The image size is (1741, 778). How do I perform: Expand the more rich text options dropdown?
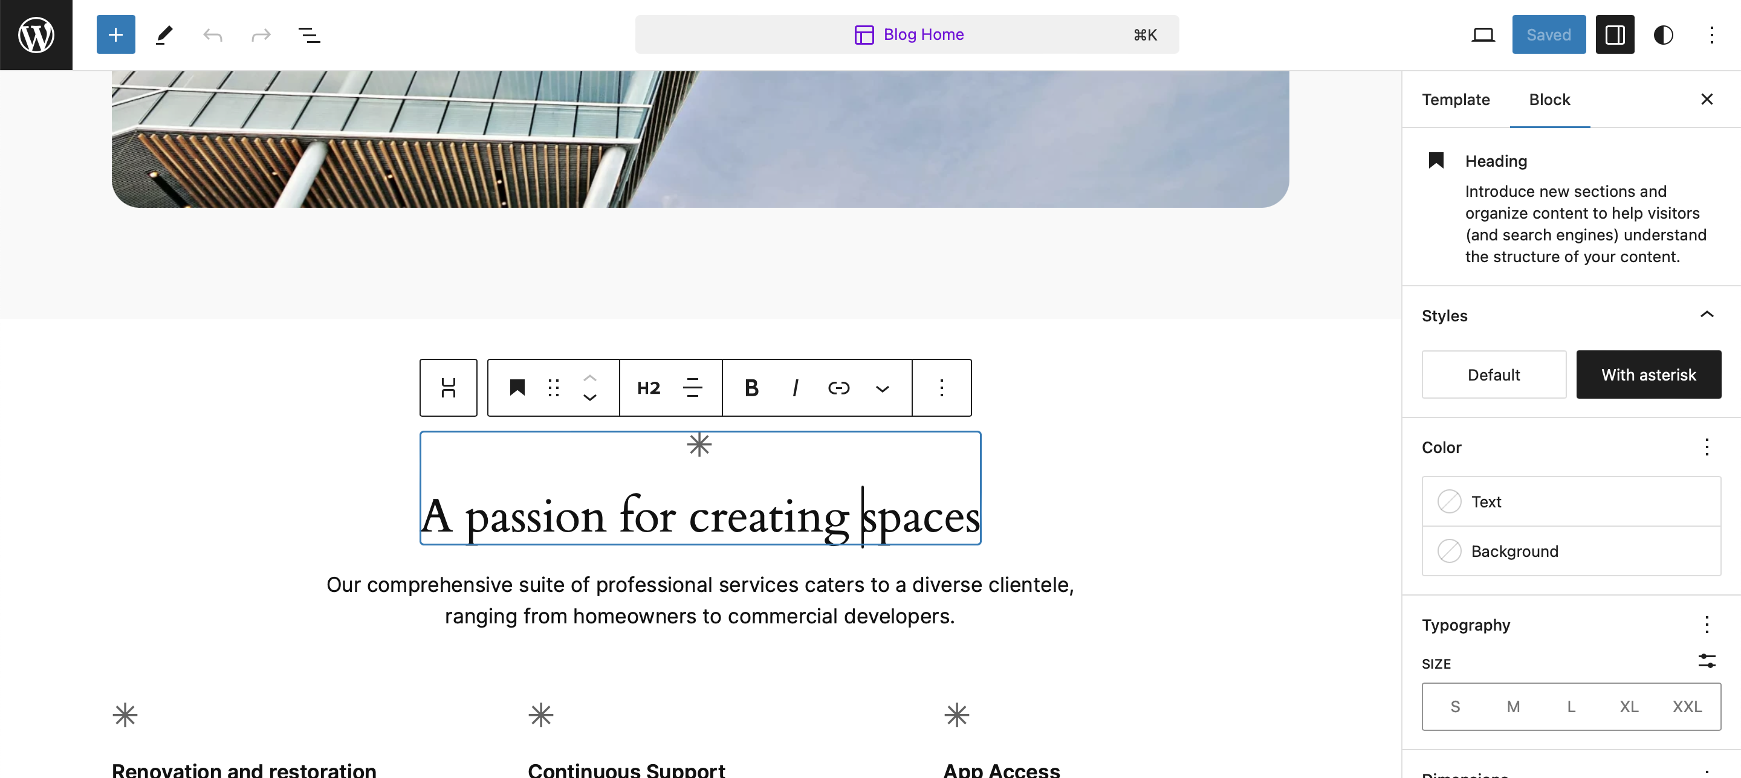883,387
